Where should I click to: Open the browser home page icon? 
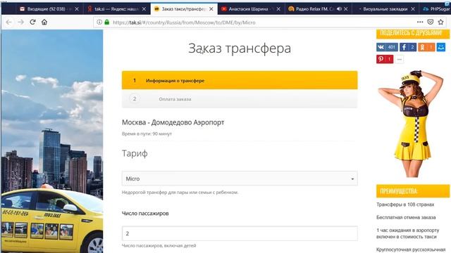44,22
